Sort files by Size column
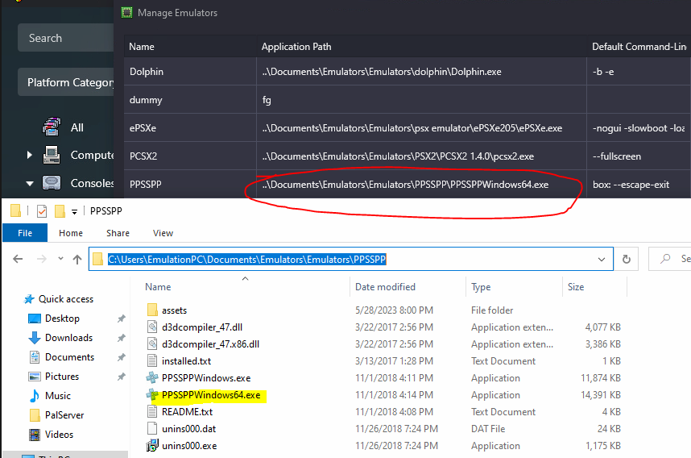The width and height of the screenshot is (691, 458). point(576,287)
